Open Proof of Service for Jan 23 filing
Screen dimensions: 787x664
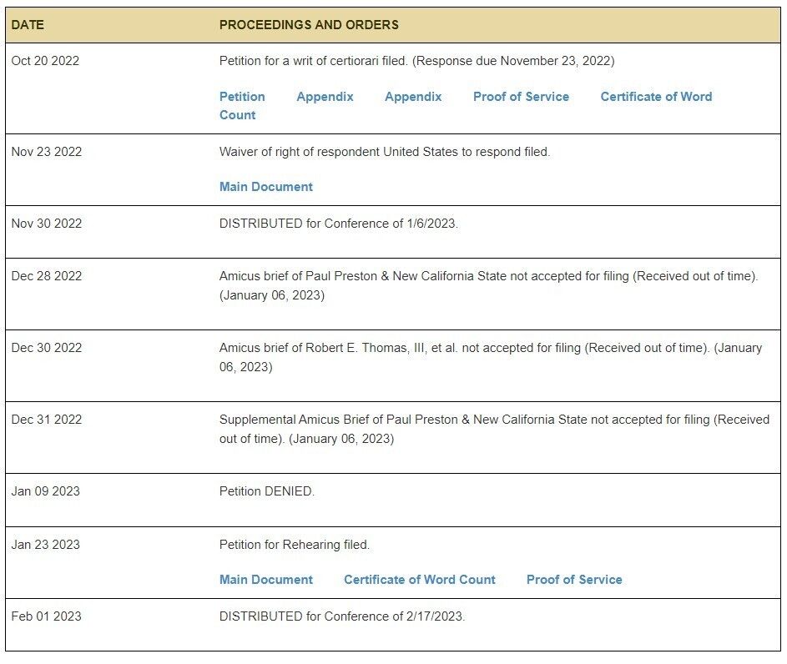pyautogui.click(x=574, y=579)
